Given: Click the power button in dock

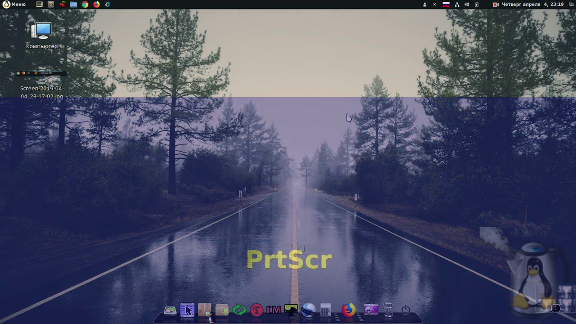Looking at the screenshot, I should [x=405, y=310].
